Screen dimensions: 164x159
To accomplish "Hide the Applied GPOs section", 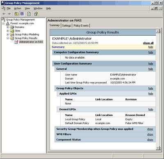I will tap(150, 94).
